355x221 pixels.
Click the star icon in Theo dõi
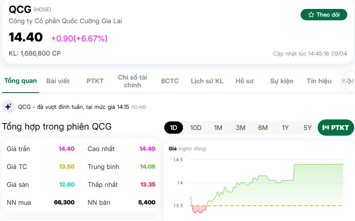click(311, 15)
